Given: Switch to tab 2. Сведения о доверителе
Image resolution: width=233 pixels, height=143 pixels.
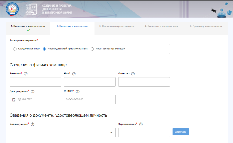Looking at the screenshot, I should (72, 28).
